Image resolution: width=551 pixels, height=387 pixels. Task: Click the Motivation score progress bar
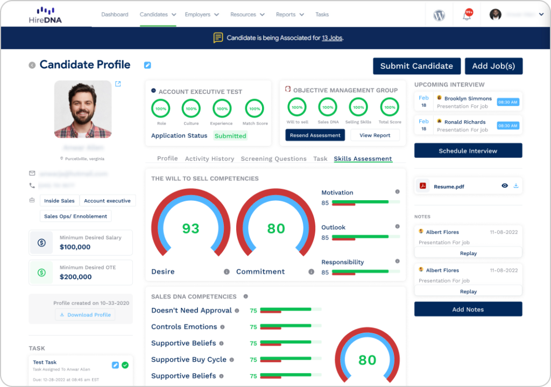coord(366,202)
